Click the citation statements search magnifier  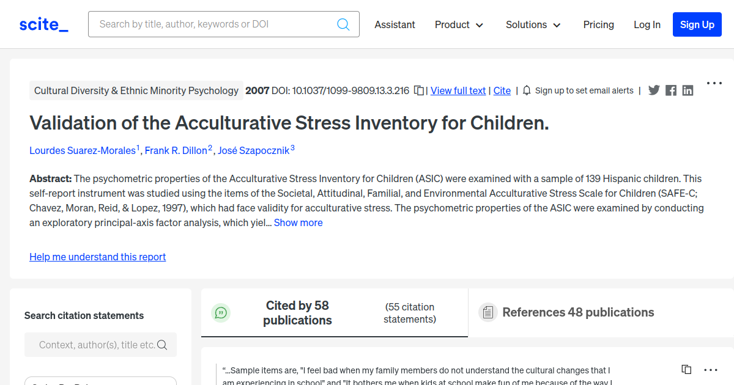(x=162, y=345)
